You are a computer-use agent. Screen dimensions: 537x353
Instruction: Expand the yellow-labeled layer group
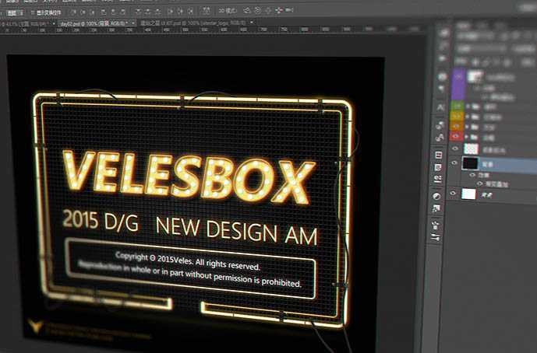(468, 117)
